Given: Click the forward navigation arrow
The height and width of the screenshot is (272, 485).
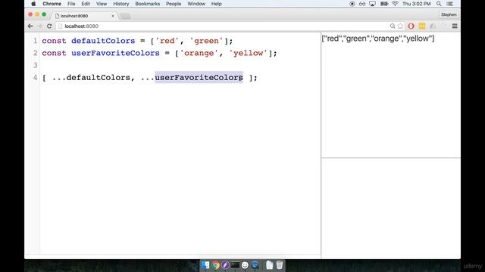Looking at the screenshot, I should click(x=39, y=26).
